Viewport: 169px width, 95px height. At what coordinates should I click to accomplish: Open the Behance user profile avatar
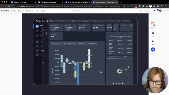click(x=160, y=11)
